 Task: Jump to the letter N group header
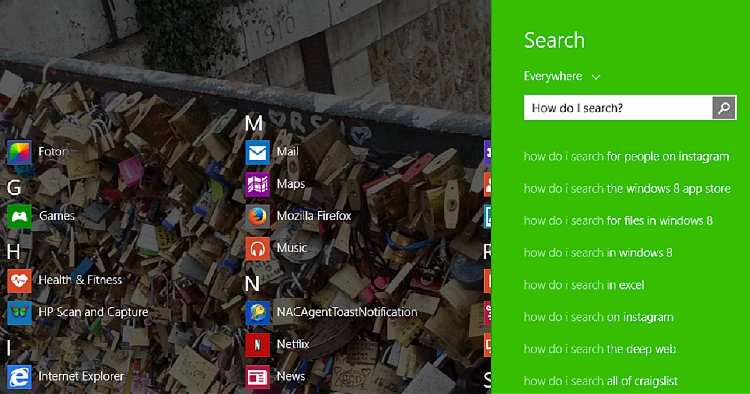pyautogui.click(x=252, y=284)
